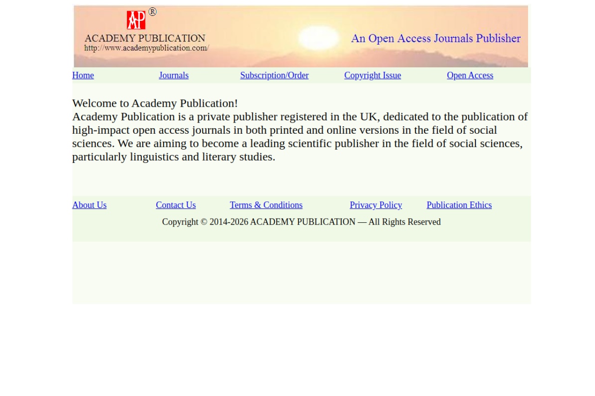Screen dimensions: 595x396
Task: Open the Contact Us footer link
Action: 176,205
